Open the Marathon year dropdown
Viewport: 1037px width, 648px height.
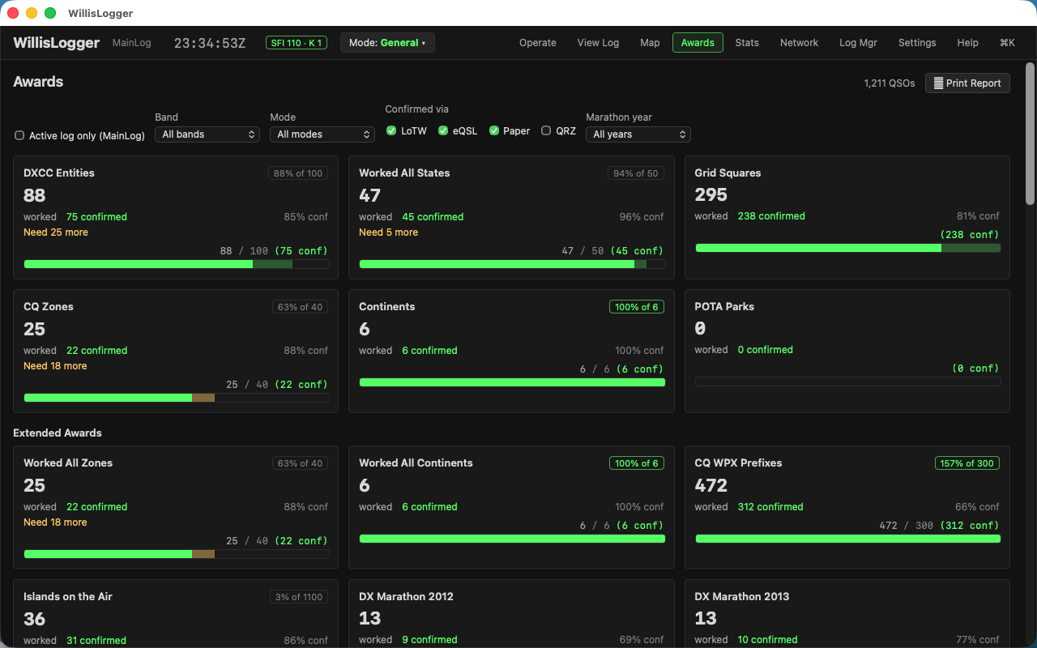coord(638,134)
